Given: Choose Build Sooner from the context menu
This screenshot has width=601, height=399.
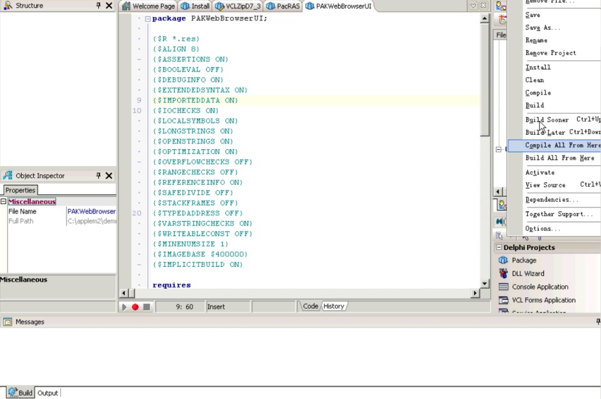Looking at the screenshot, I should pyautogui.click(x=554, y=120).
